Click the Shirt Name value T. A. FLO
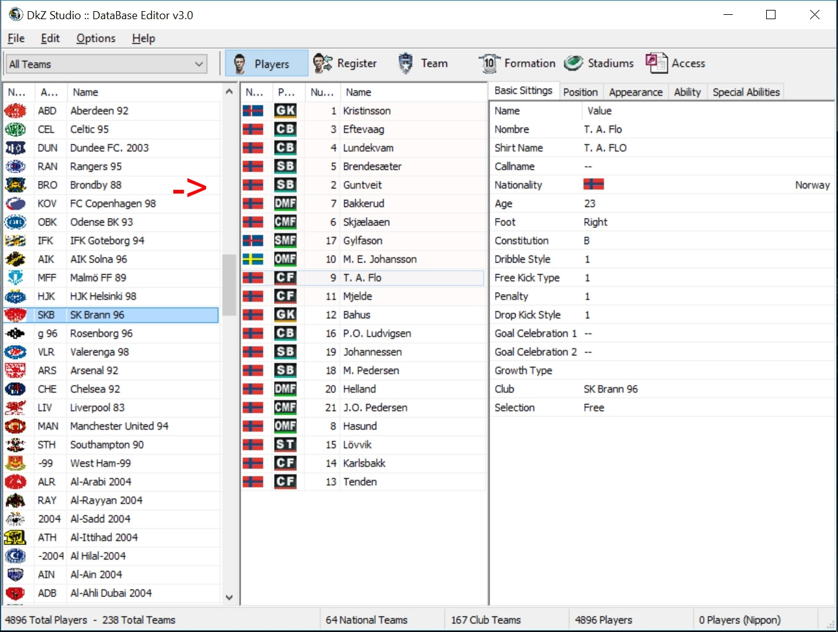The image size is (838, 632). click(605, 148)
